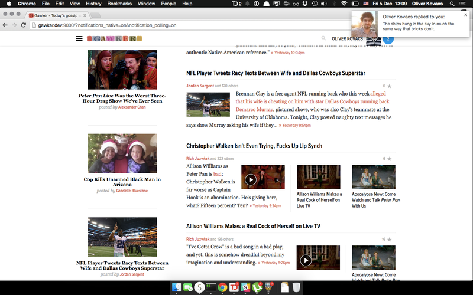
Task: Launch the terminal app in the dock
Action: pos(211,287)
